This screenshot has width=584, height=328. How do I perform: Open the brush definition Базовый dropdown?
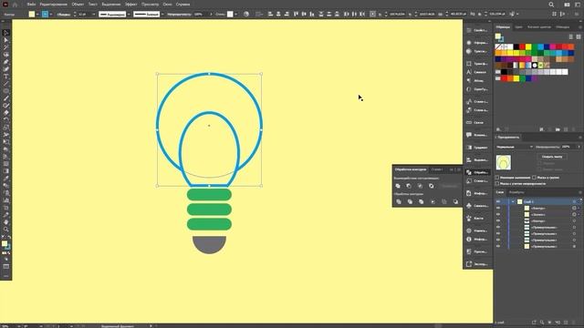coord(162,15)
